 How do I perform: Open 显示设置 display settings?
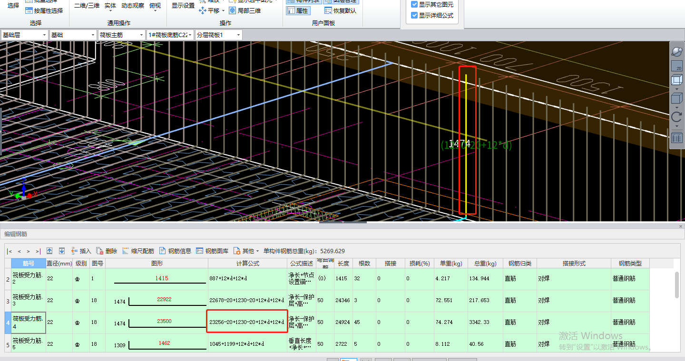183,6
